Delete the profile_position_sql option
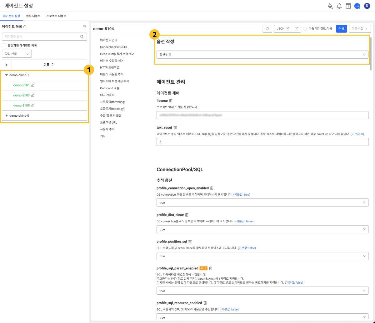This screenshot has width=375, height=323. (x=190, y=242)
